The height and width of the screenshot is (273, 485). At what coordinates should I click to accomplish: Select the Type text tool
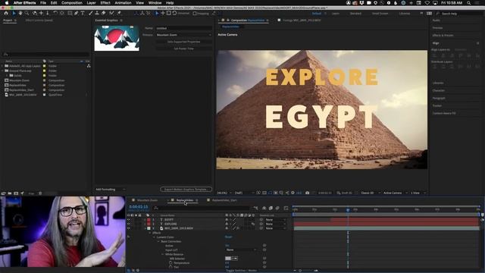coord(83,14)
